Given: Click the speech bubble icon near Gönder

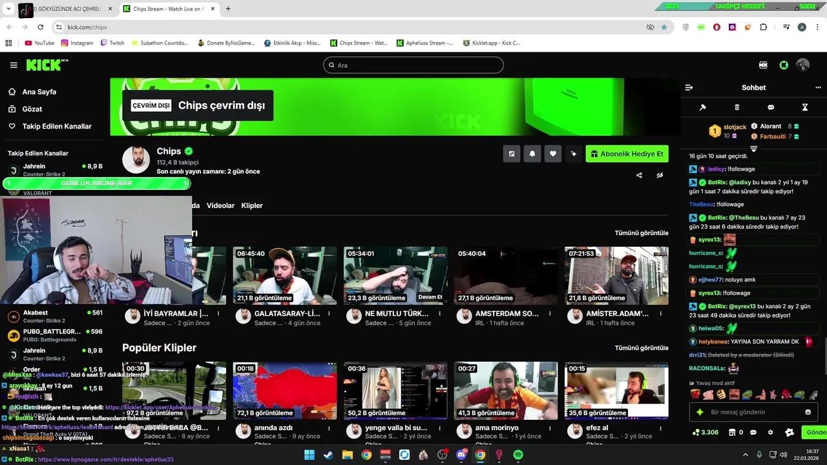Looking at the screenshot, I should (x=753, y=433).
